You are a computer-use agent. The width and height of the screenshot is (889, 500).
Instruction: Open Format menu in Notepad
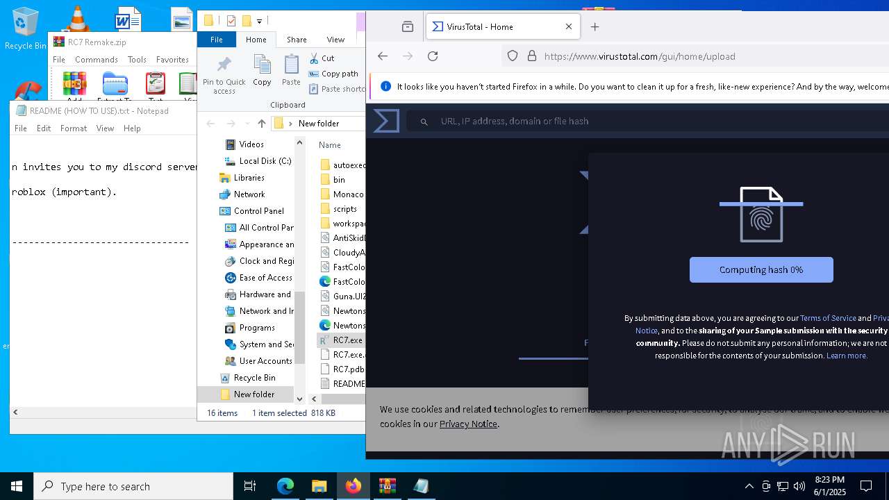coord(74,128)
